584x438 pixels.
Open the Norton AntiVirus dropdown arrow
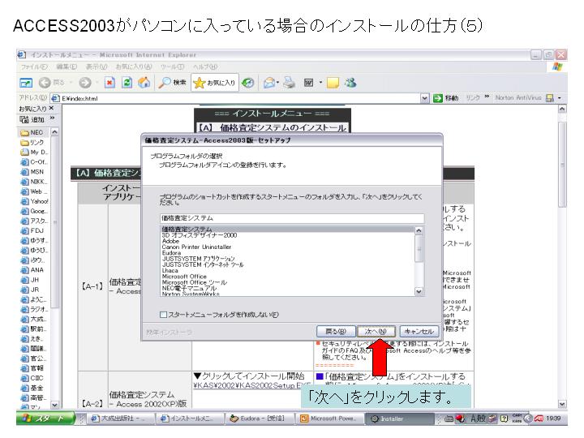560,98
